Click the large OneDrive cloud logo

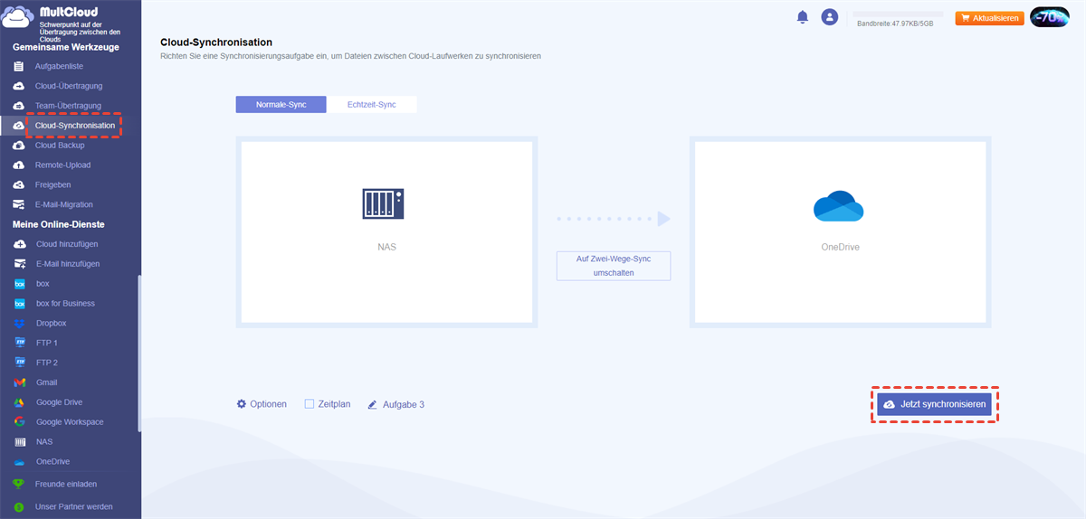(839, 206)
